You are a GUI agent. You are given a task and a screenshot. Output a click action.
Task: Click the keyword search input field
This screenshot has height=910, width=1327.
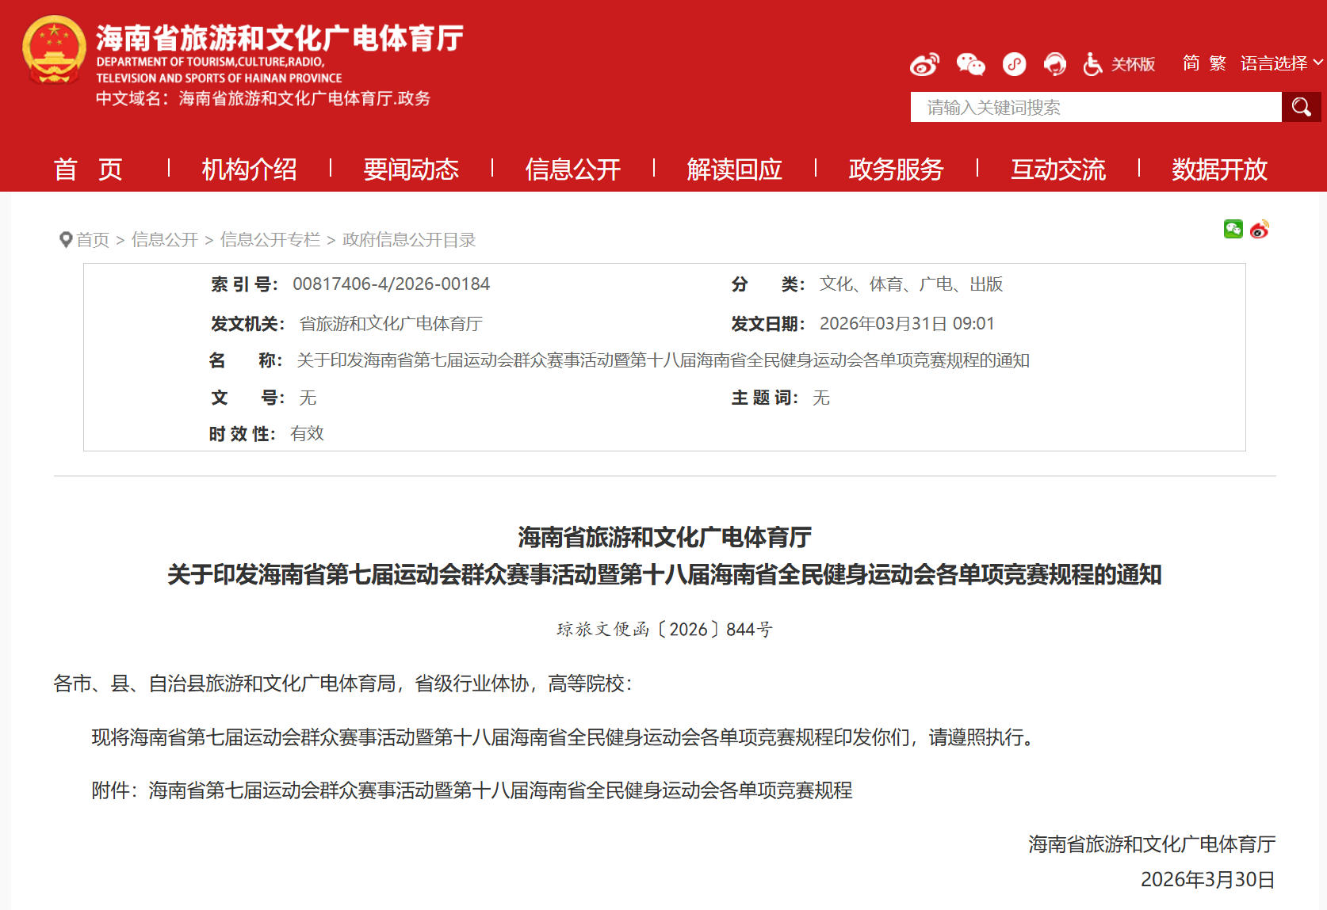1095,107
